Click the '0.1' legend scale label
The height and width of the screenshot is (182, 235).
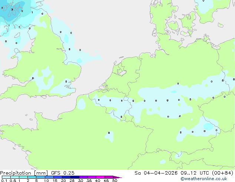click(x=4, y=181)
